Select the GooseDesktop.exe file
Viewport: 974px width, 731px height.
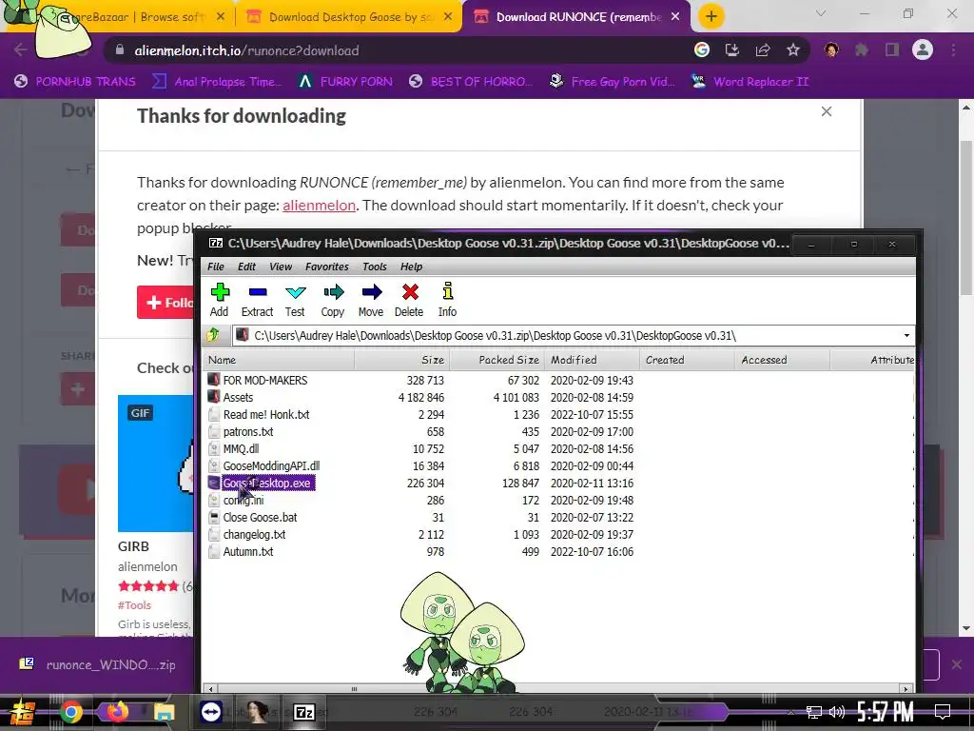tap(267, 483)
